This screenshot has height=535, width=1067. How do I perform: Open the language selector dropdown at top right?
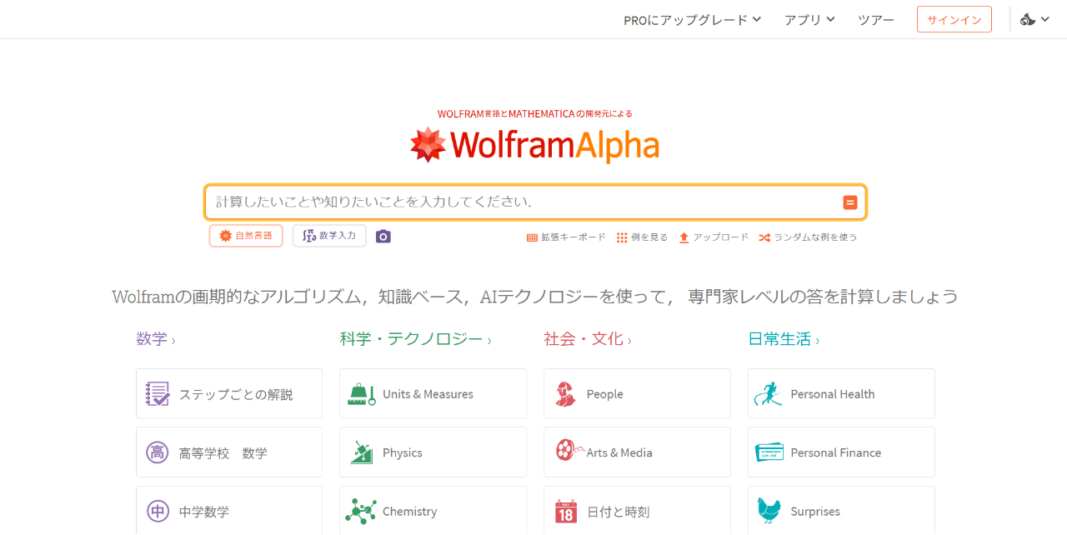(1034, 20)
